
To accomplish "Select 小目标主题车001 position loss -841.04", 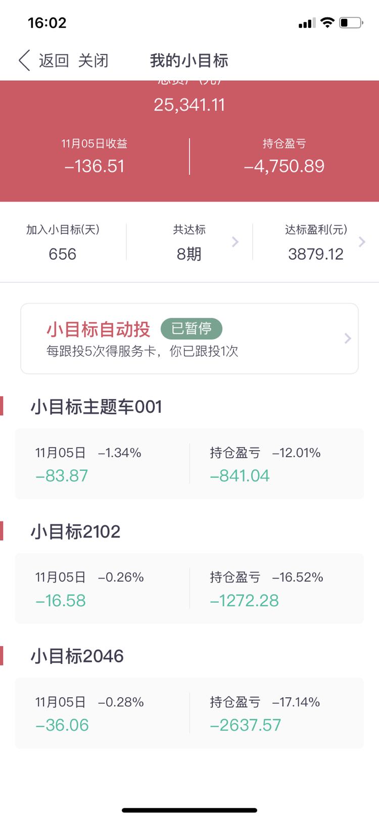I will (x=240, y=475).
